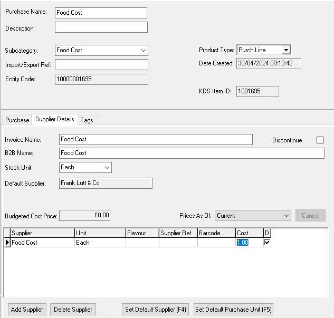Select the Cost cell showing 1.00
Image resolution: width=334 pixels, height=318 pixels.
(x=249, y=243)
